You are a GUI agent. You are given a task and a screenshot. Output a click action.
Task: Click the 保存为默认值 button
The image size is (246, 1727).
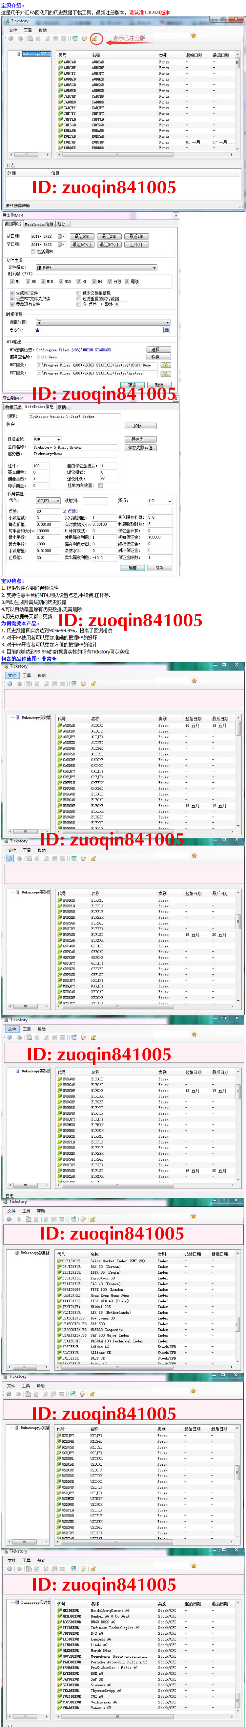[x=140, y=447]
